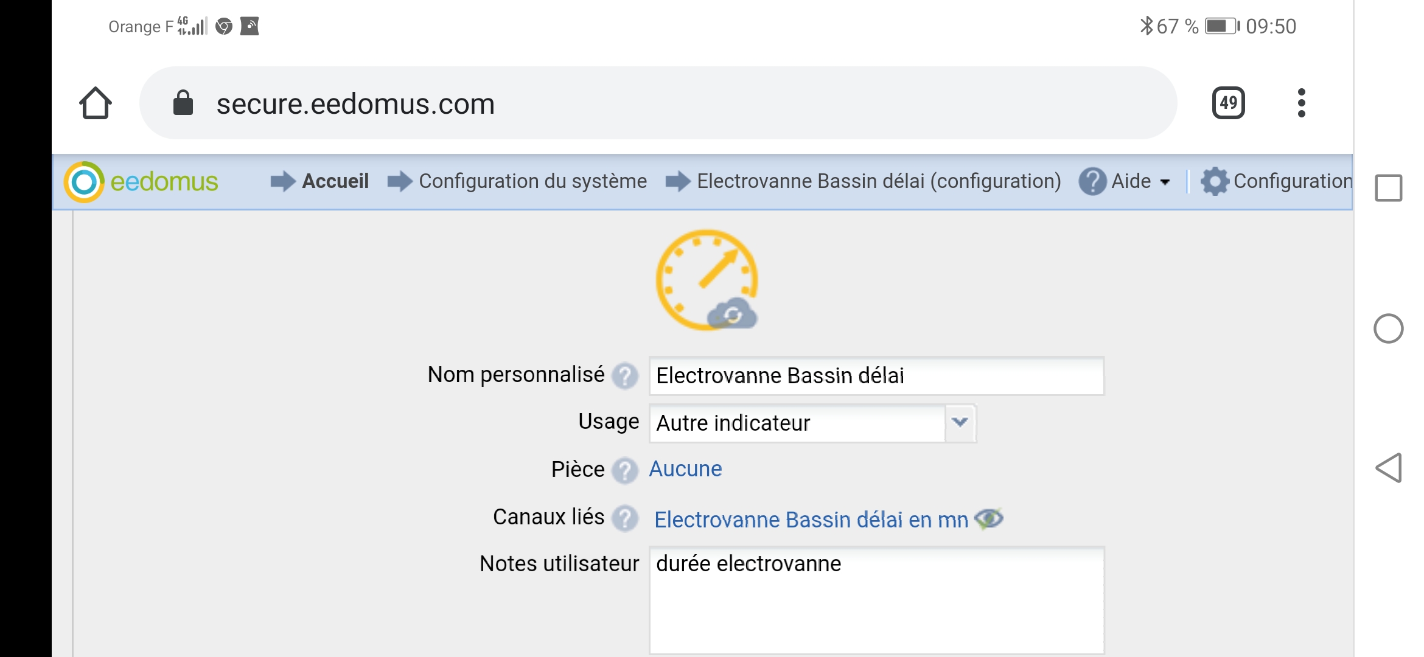Tap the notification icon beside Chrome icon

click(250, 26)
